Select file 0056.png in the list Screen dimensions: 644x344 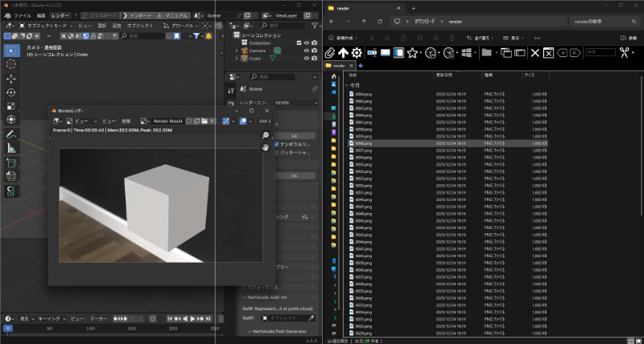pyautogui.click(x=364, y=144)
